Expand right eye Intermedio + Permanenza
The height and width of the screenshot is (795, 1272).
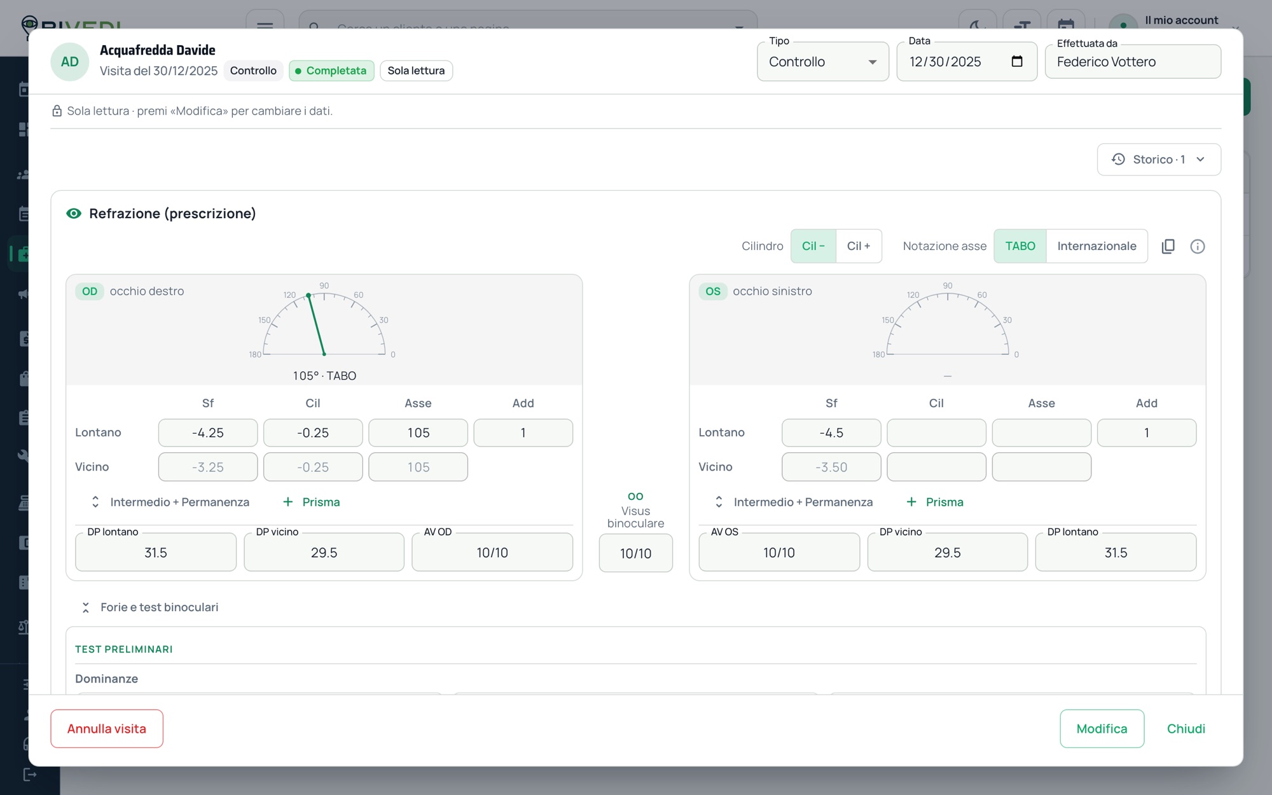pyautogui.click(x=170, y=502)
